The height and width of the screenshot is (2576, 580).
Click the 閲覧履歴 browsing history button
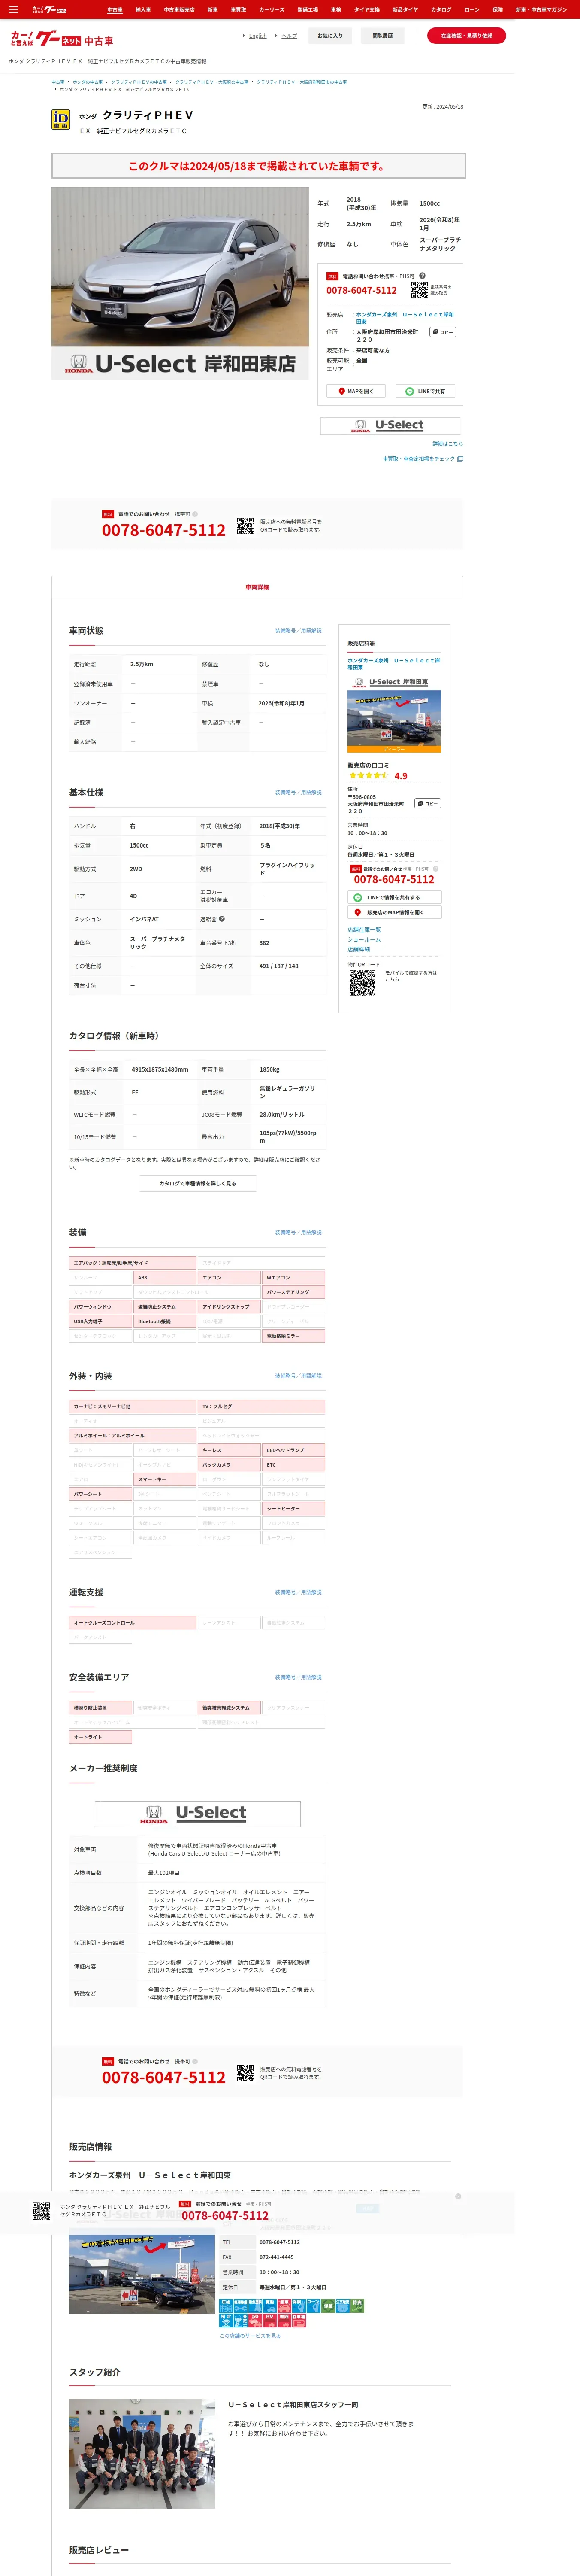[x=382, y=36]
